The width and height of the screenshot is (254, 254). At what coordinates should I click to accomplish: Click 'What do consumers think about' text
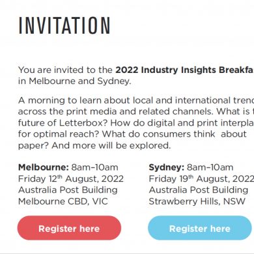174,134
